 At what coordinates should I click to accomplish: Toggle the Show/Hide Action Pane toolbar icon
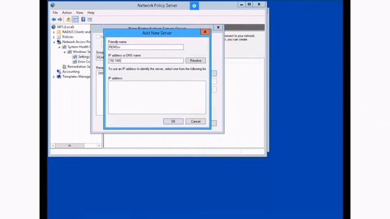(90, 19)
